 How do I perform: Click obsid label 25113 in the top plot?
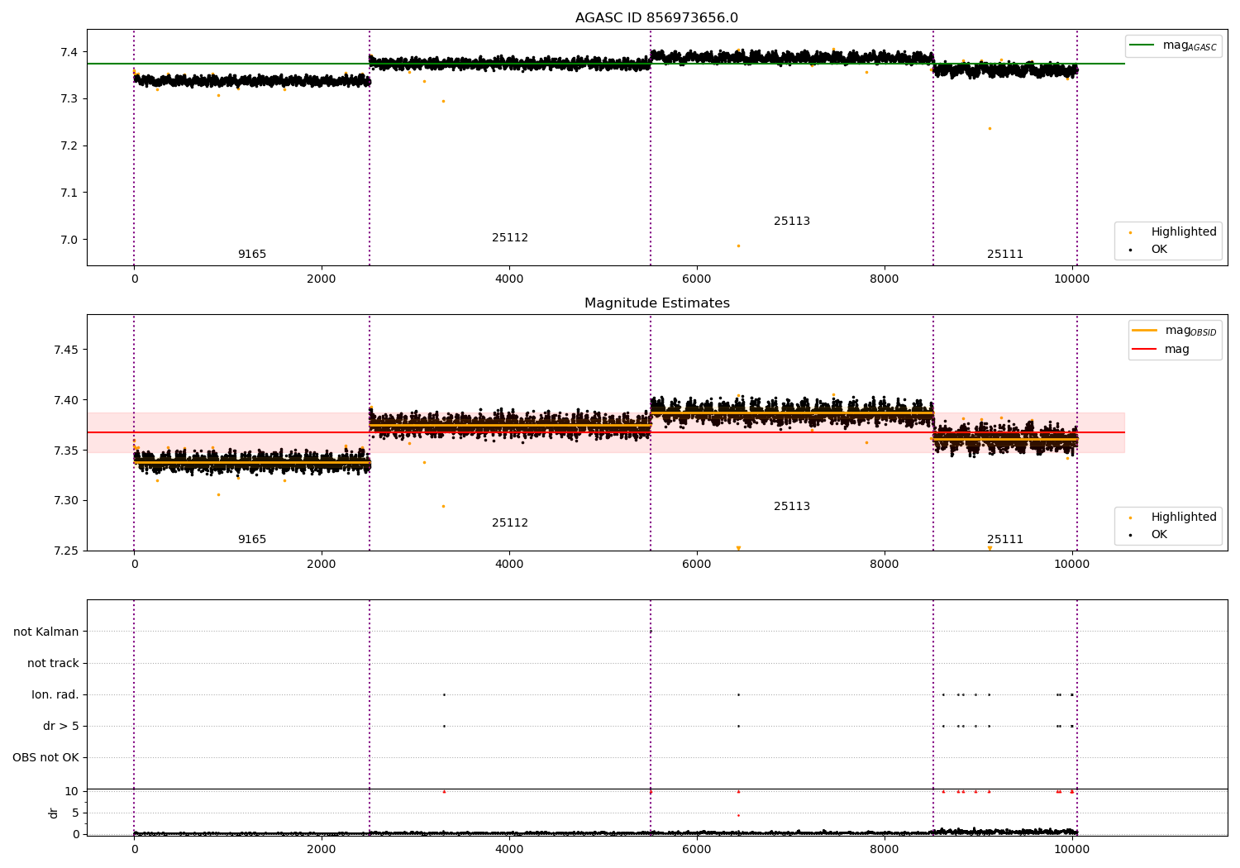[792, 222]
